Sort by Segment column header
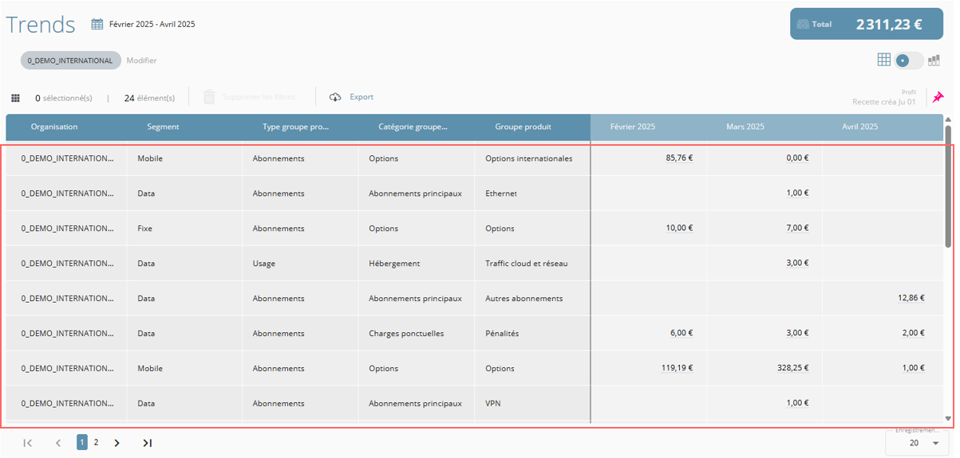 (x=163, y=127)
